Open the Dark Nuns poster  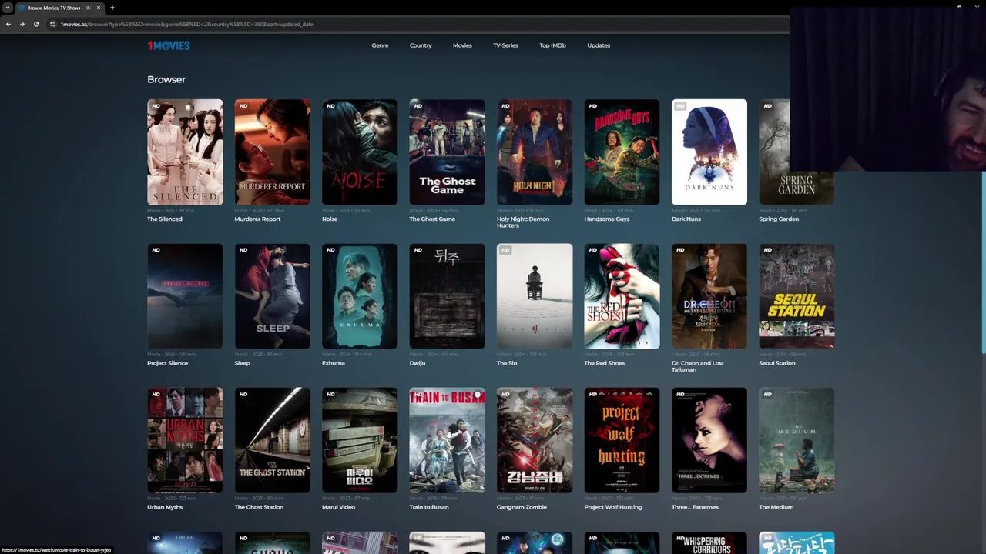click(x=709, y=152)
